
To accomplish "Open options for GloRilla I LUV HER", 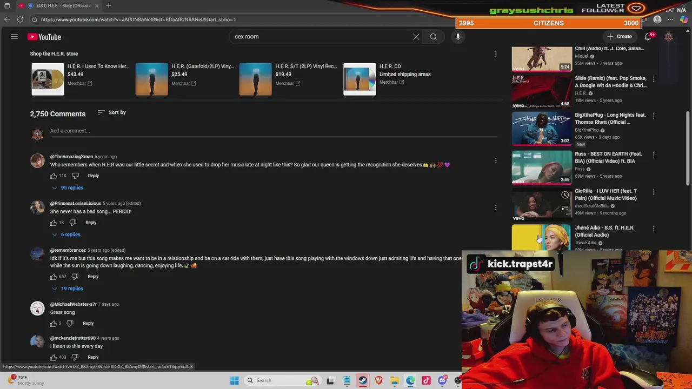I will point(654,192).
